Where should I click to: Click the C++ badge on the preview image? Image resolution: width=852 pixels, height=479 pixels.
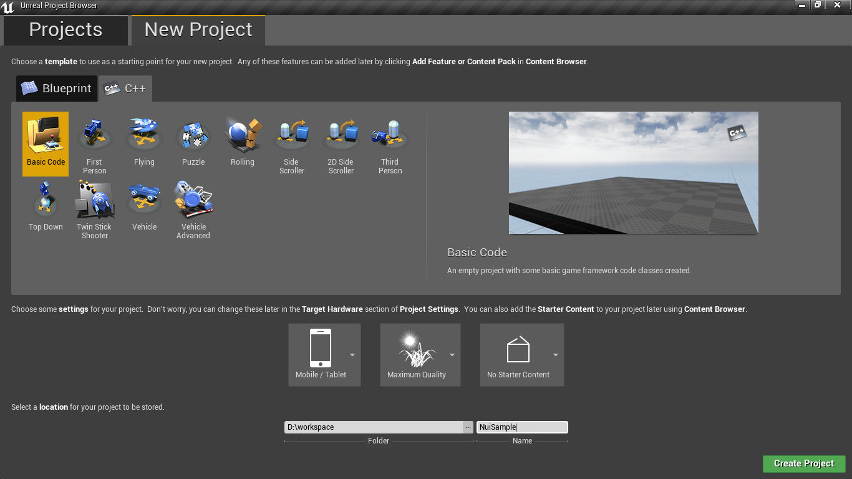point(737,133)
